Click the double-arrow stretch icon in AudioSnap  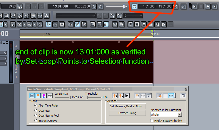50,96
